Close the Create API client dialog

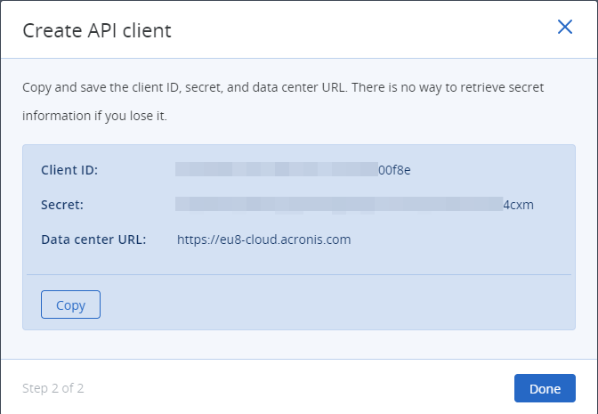(x=564, y=28)
